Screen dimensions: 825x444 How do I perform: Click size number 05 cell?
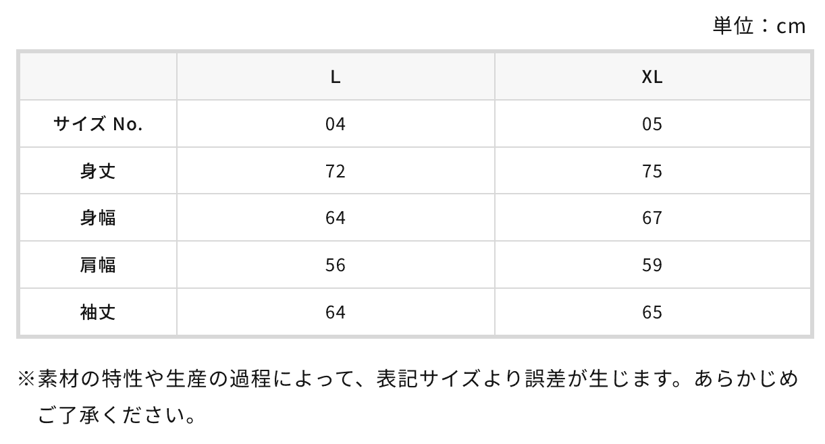click(x=652, y=124)
